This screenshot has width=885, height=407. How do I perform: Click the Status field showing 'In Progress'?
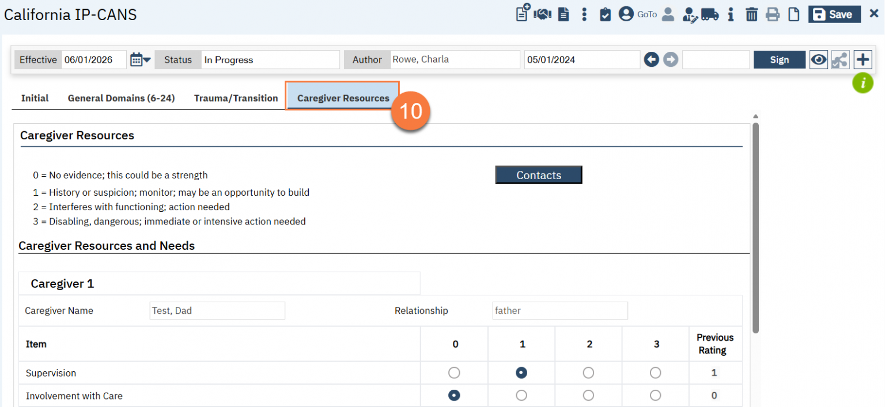pos(270,59)
